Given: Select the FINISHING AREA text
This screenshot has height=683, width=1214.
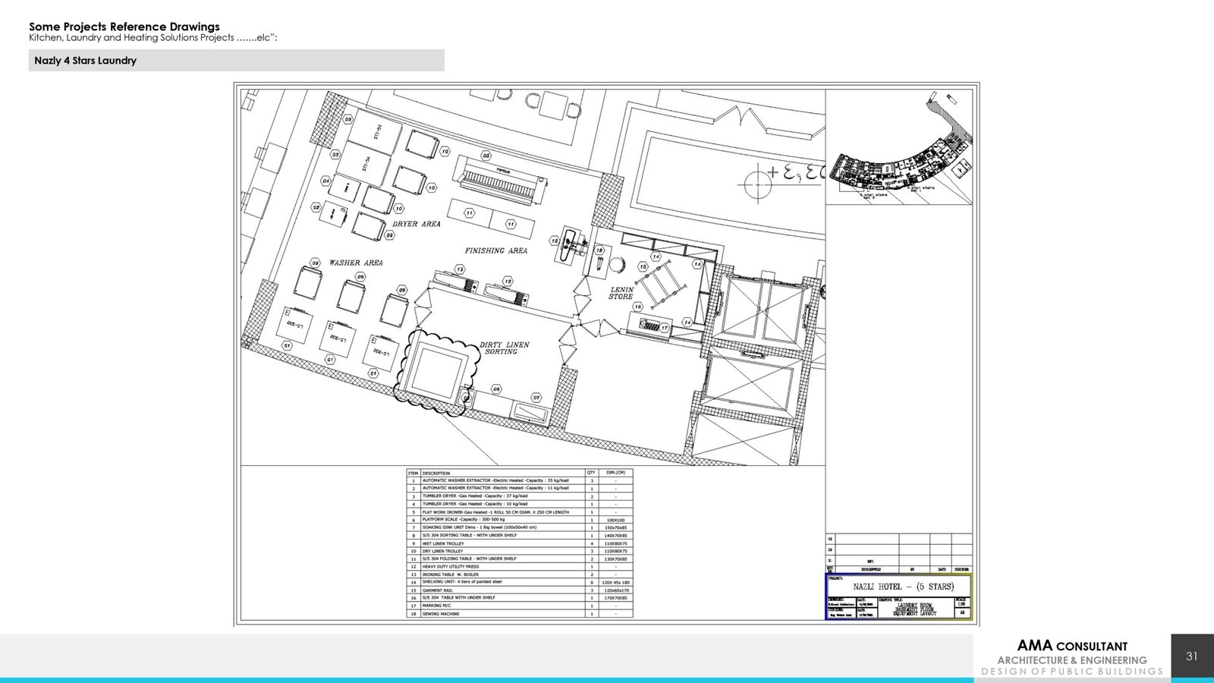Looking at the screenshot, I should [495, 250].
